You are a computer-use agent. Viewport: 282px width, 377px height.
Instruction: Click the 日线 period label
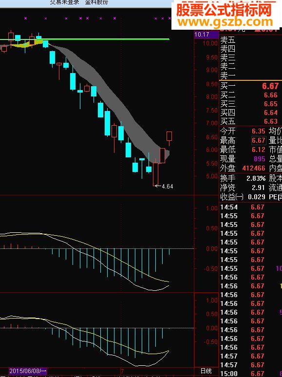(206, 371)
